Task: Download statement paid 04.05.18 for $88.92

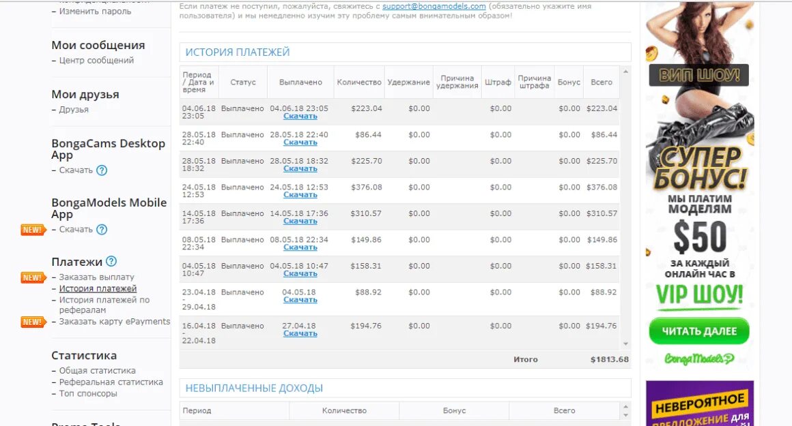Action: tap(300, 299)
